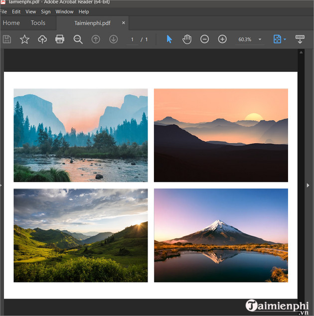Viewport: 314px width, 316px height.
Task: Print the document using the printer icon
Action: pos(60,39)
